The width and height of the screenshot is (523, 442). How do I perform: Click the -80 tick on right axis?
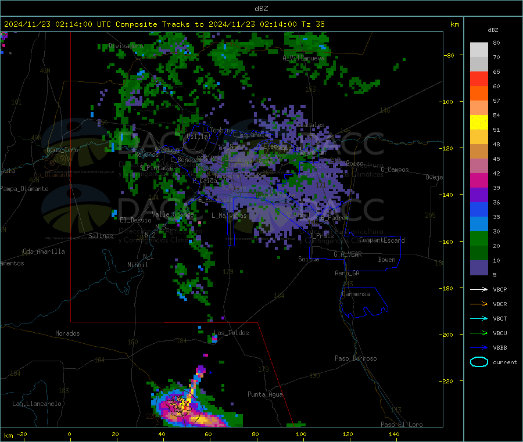(449, 55)
